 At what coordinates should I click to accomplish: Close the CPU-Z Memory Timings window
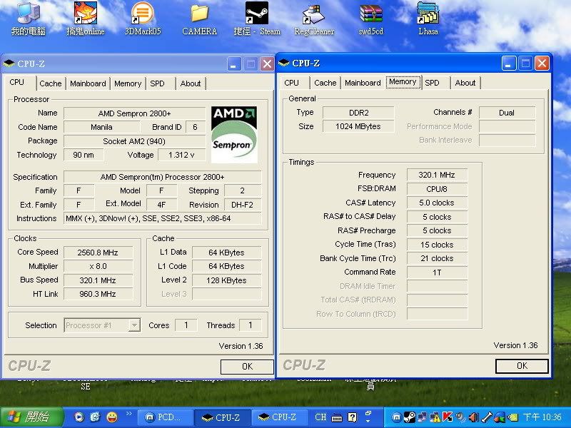click(542, 63)
